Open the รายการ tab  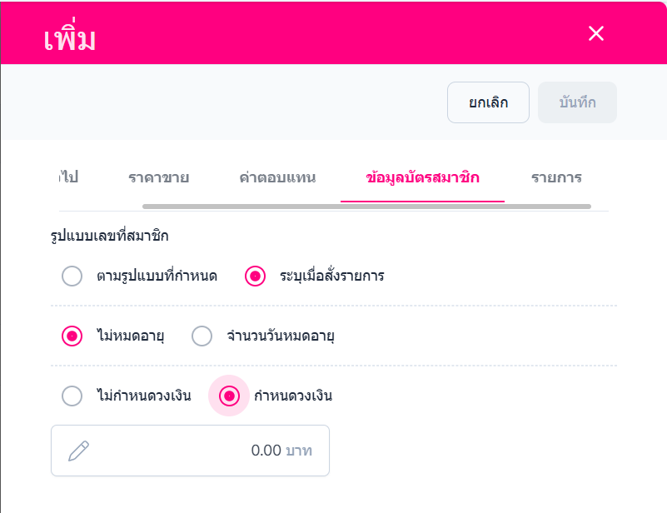tap(556, 177)
